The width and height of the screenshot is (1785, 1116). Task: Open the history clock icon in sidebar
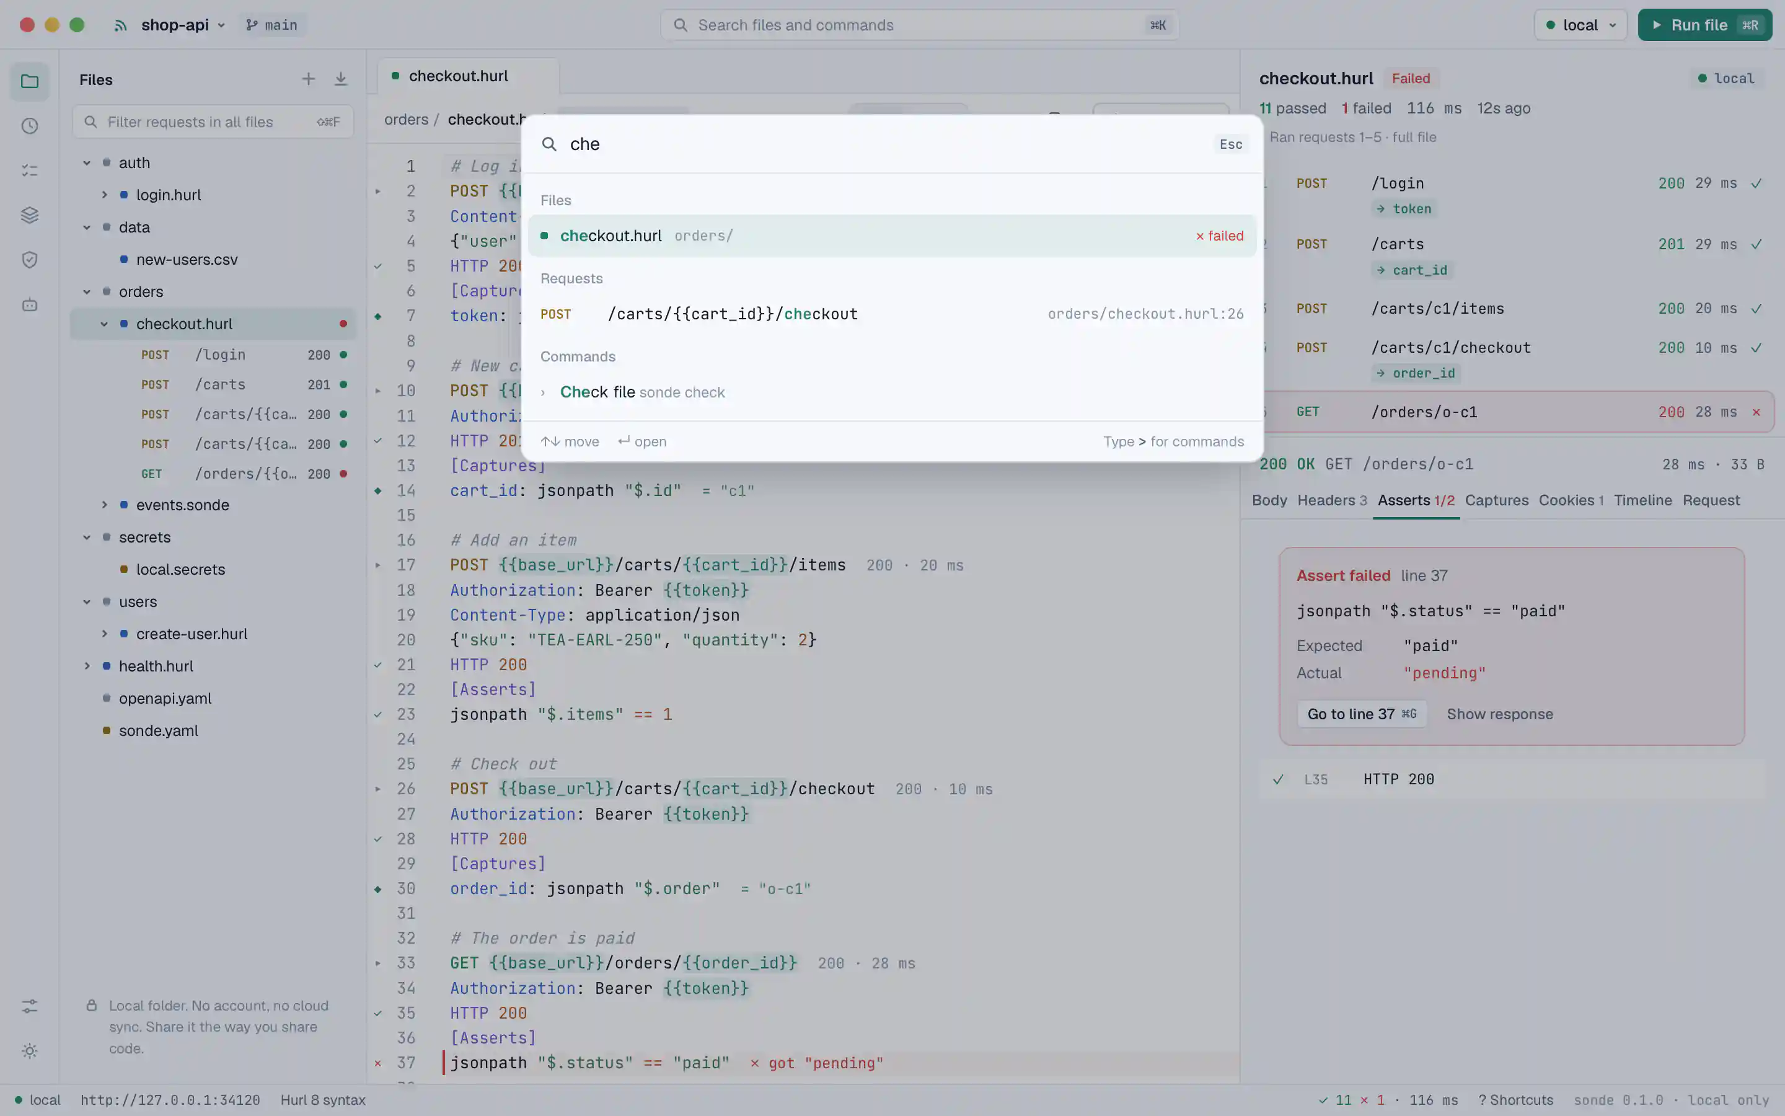[x=30, y=126]
